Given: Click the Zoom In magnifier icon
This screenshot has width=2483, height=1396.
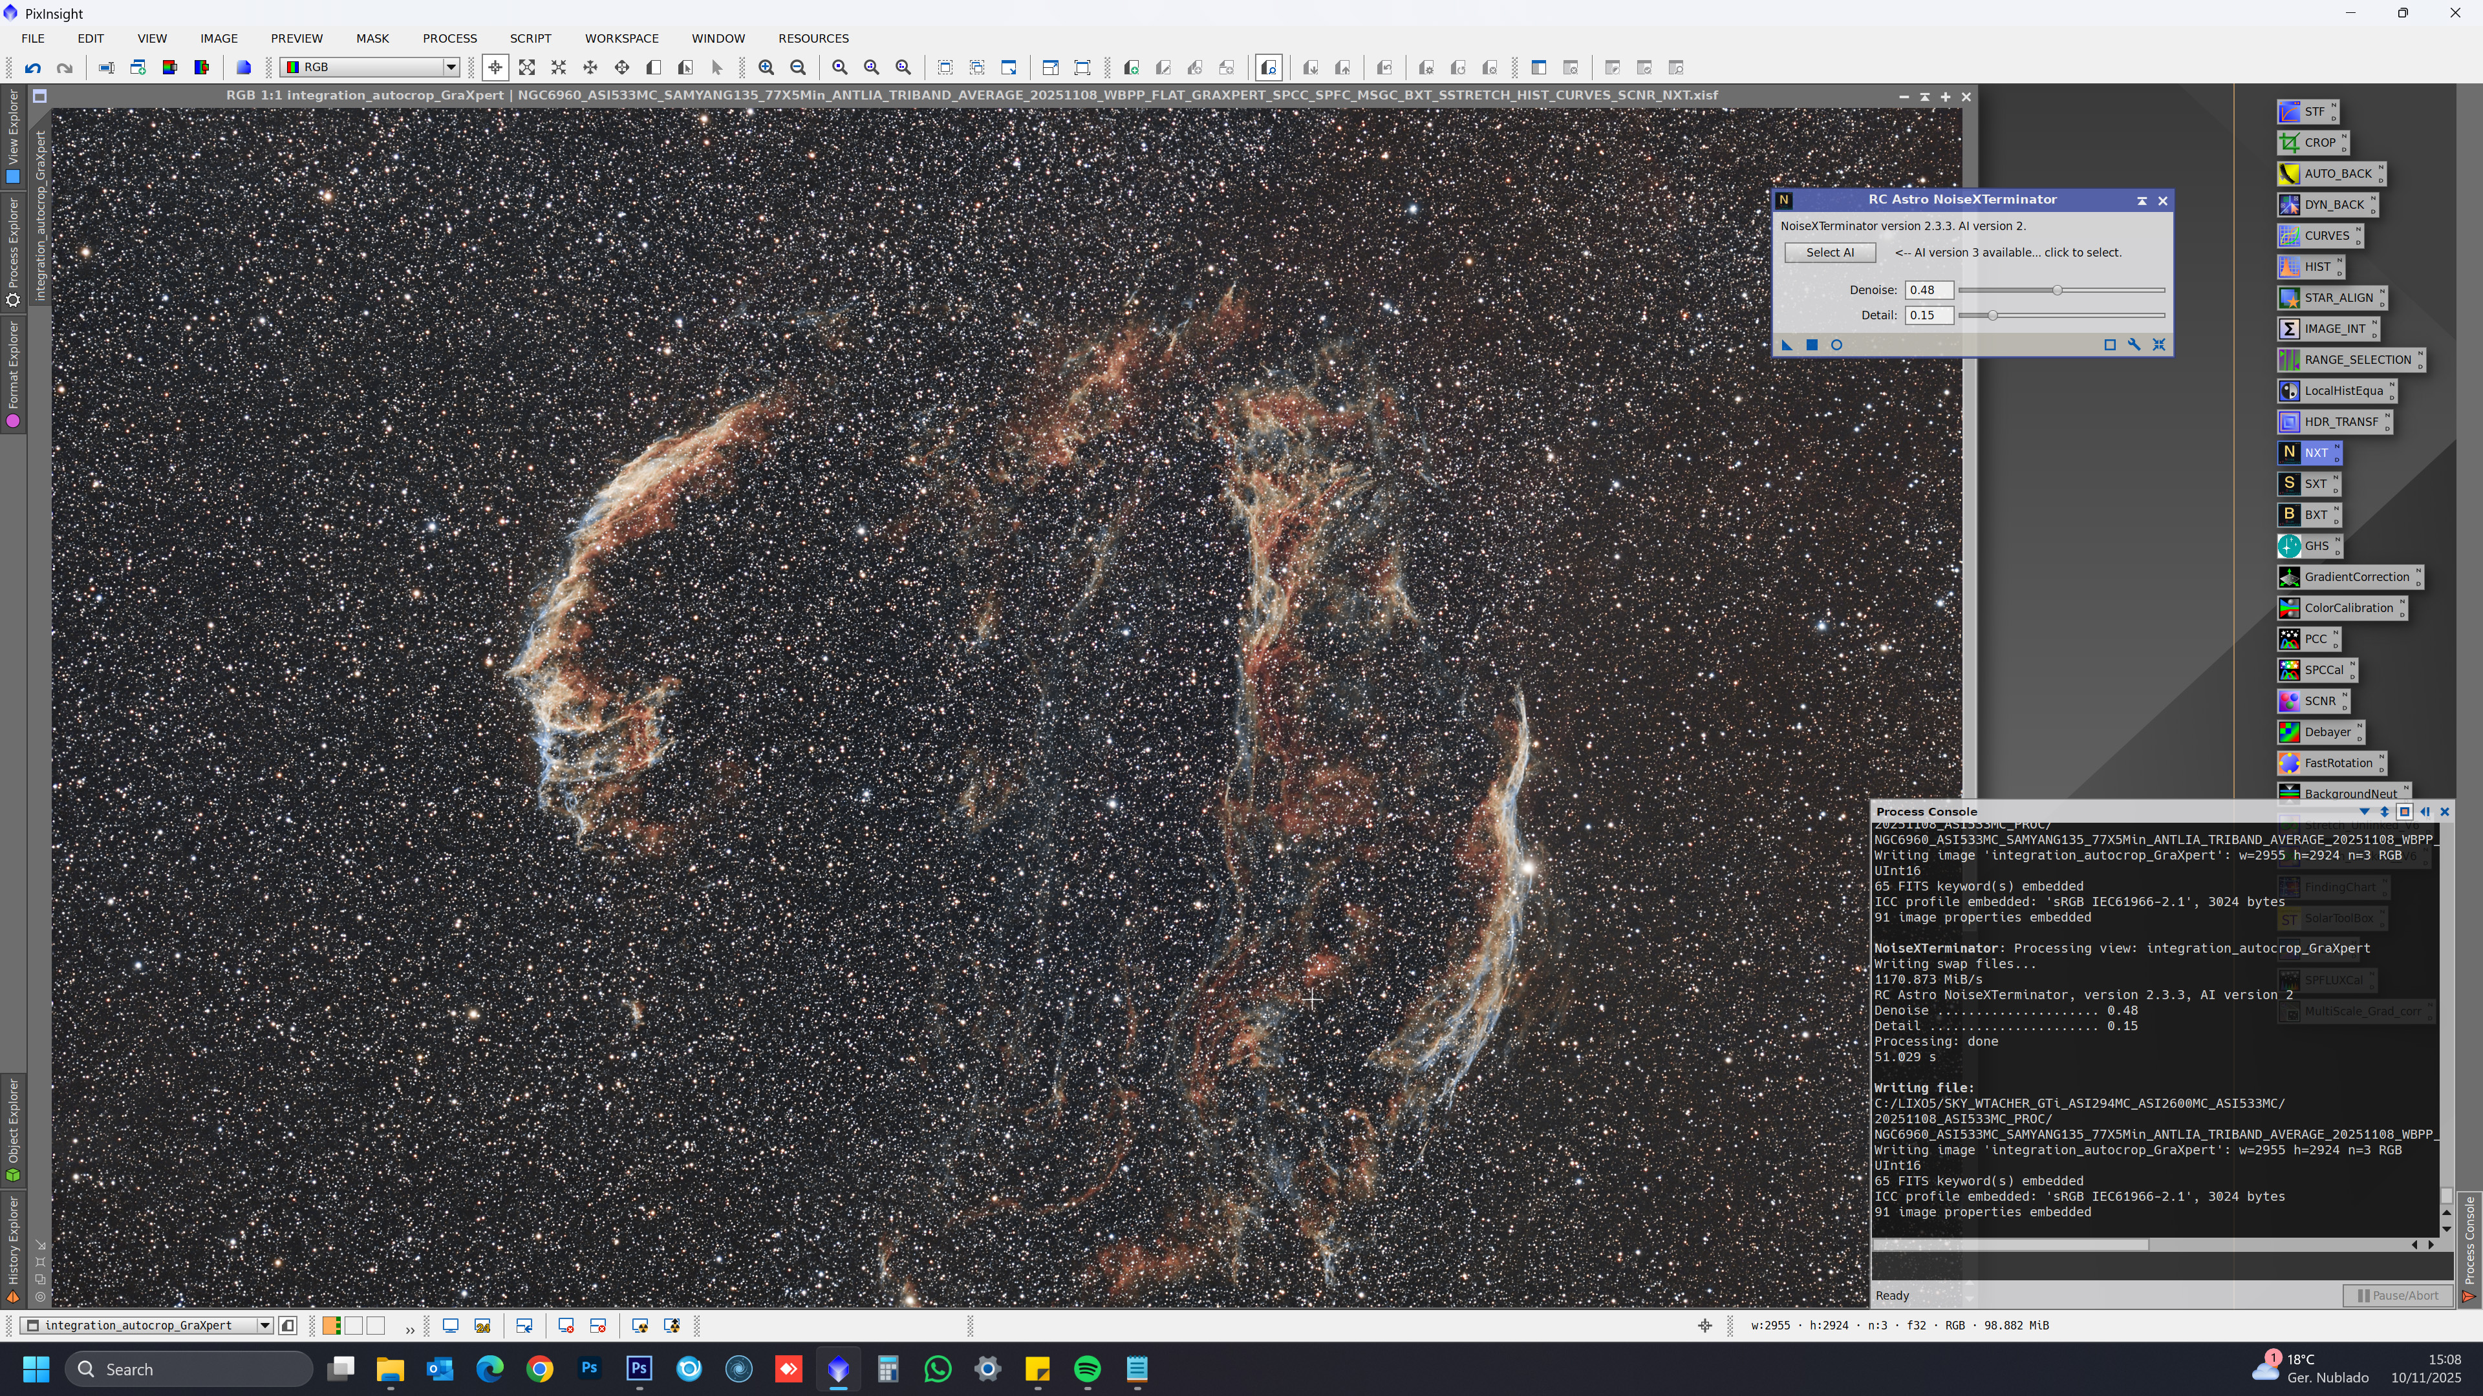Looking at the screenshot, I should tap(766, 67).
